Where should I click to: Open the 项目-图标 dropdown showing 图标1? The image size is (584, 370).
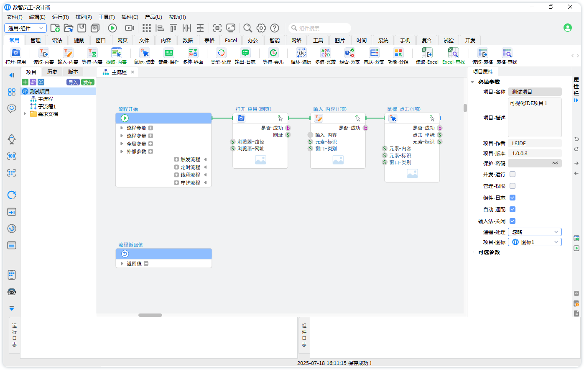tap(535, 242)
